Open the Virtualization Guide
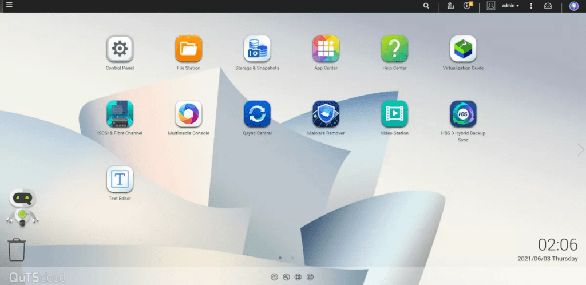Image resolution: width=586 pixels, height=285 pixels. (x=463, y=49)
